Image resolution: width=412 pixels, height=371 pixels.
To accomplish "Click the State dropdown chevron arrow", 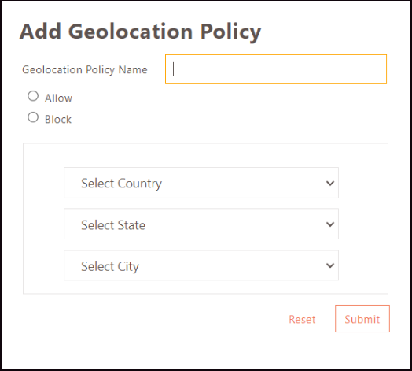I will tap(330, 224).
